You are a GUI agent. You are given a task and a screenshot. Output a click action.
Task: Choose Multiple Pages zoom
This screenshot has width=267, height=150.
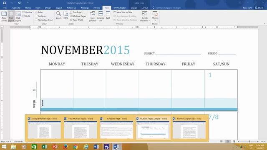coord(78,16)
